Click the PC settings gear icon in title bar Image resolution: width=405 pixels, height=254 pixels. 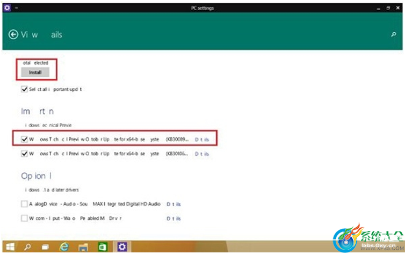tap(7, 8)
